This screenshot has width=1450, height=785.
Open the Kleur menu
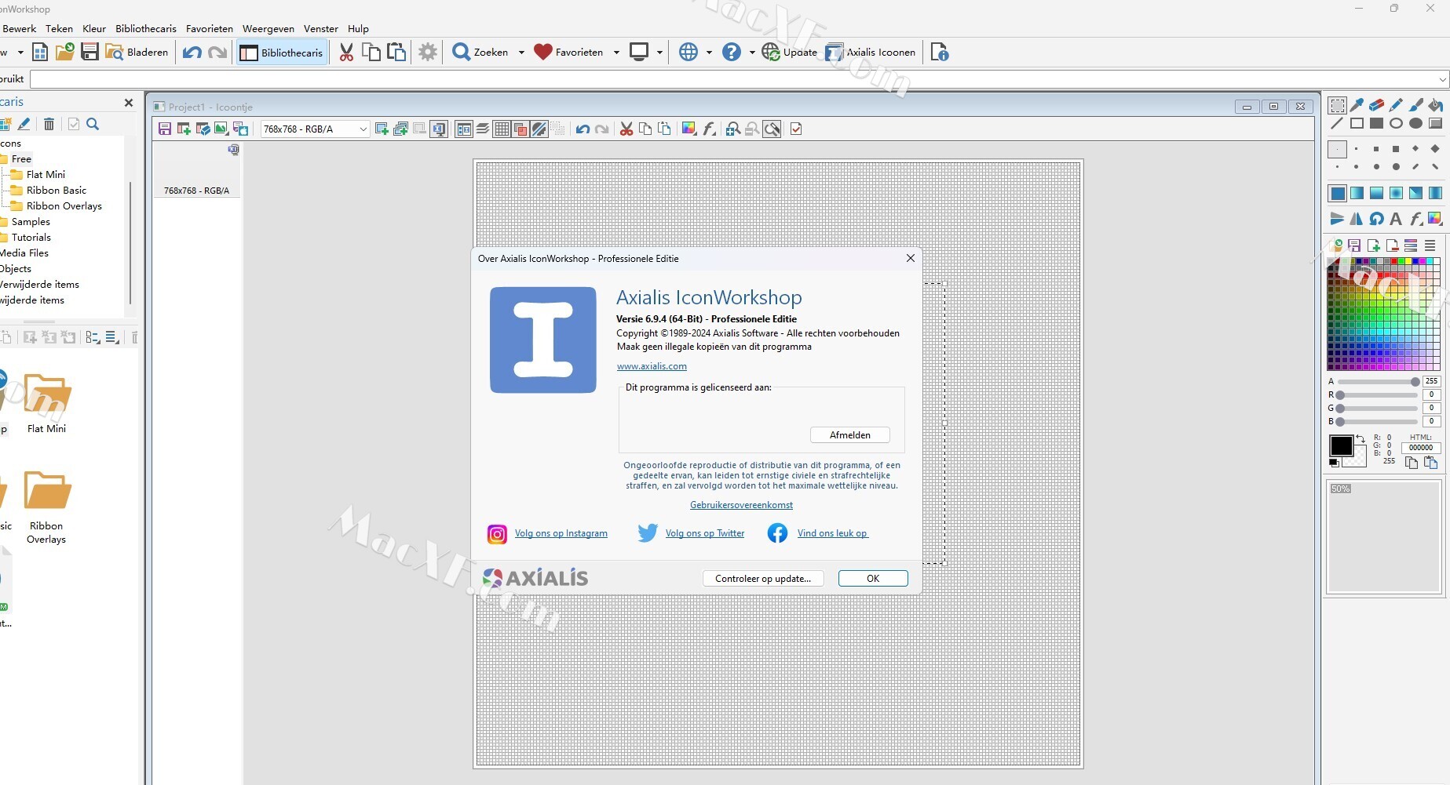[x=94, y=28]
